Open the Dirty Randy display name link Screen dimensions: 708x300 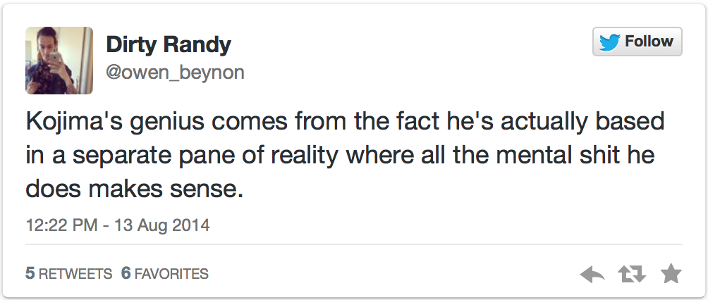pyautogui.click(x=169, y=44)
